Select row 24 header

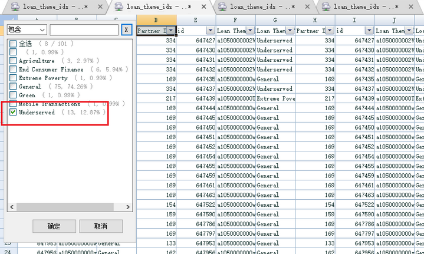(x=8, y=252)
